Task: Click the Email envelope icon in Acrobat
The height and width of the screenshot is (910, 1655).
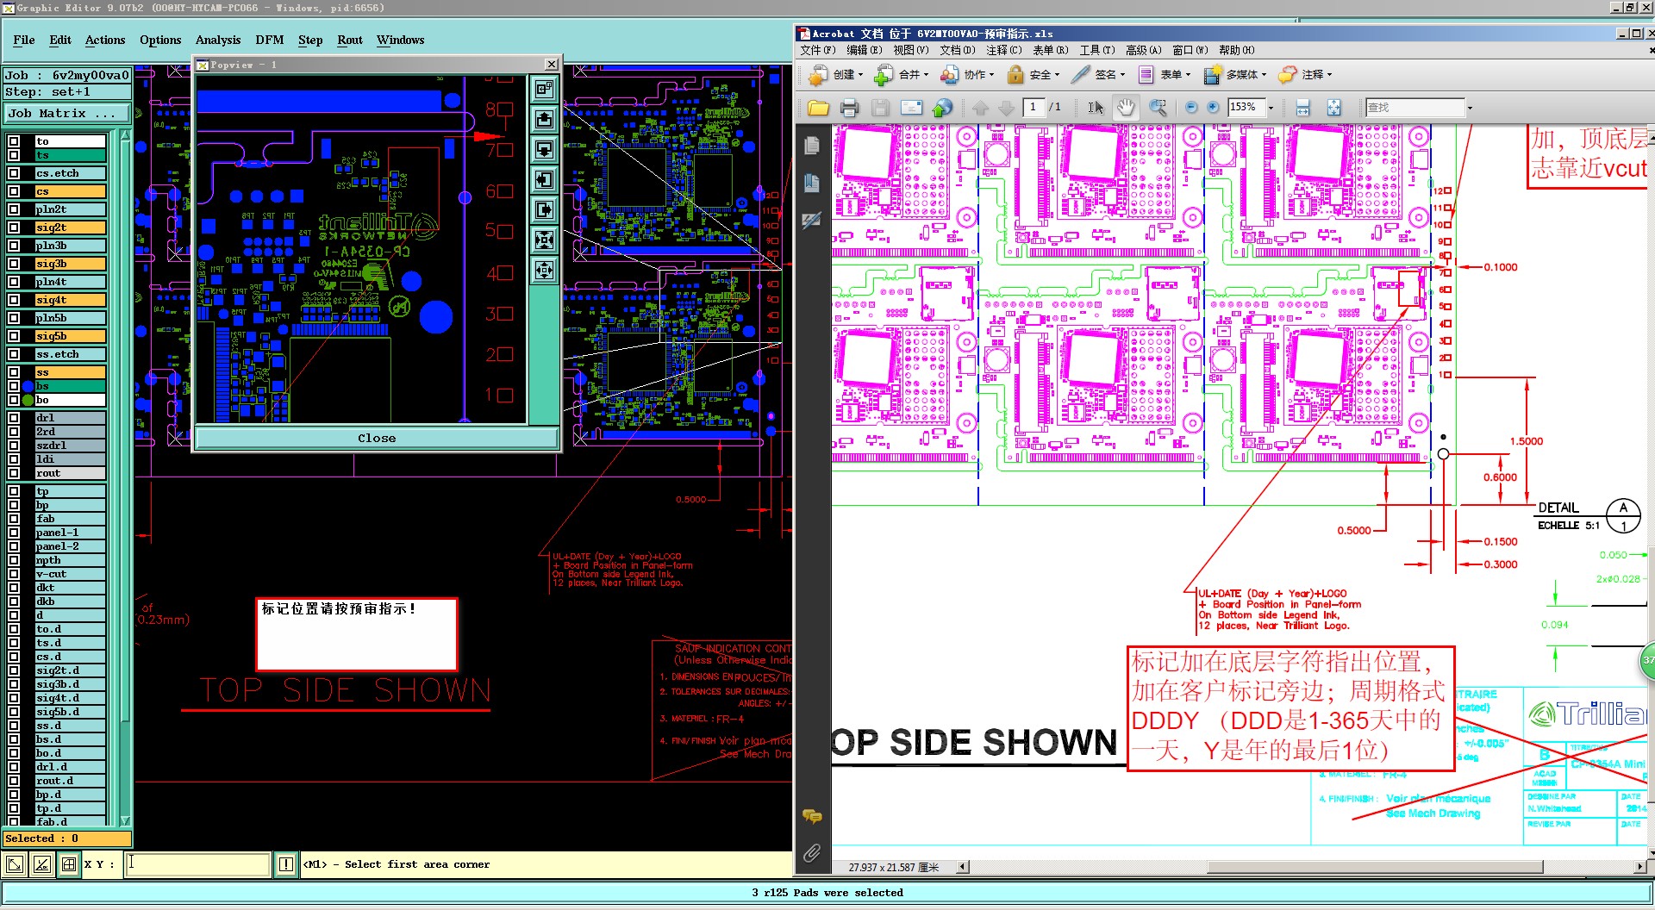Action: [x=911, y=108]
